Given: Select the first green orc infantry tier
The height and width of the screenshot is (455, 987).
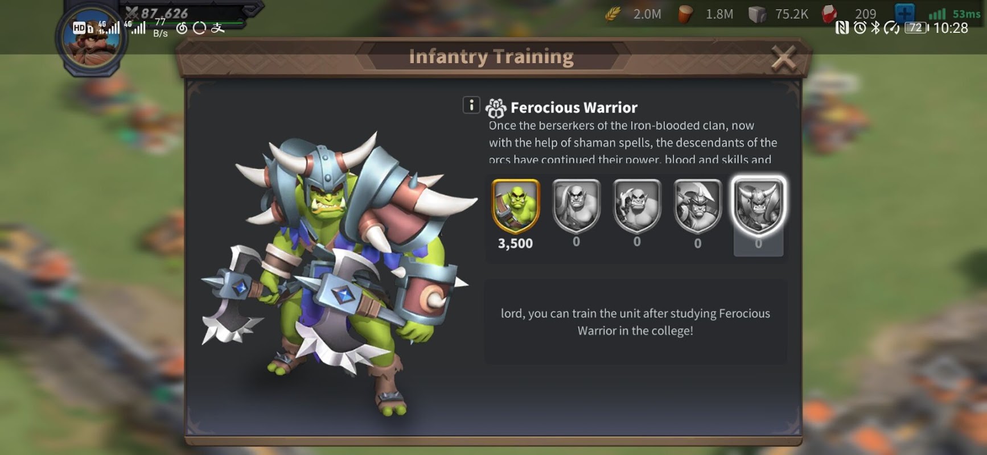Looking at the screenshot, I should tap(516, 206).
